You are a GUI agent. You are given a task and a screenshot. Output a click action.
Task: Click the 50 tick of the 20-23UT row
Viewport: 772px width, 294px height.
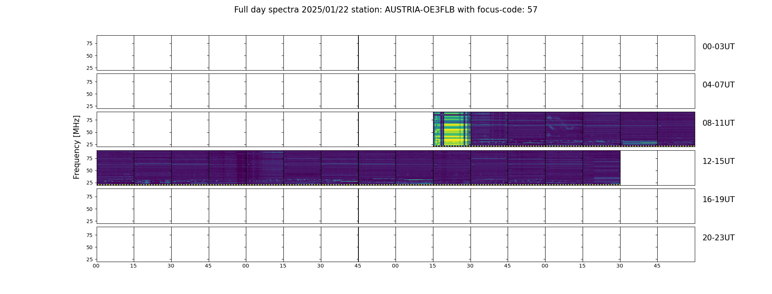[x=89, y=247]
